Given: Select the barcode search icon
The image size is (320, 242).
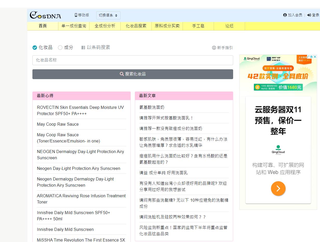Looking at the screenshot, I should pyautogui.click(x=83, y=48).
